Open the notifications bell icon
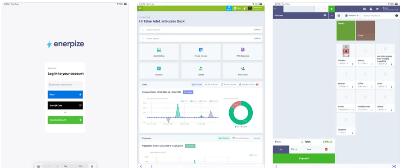This screenshot has height=168, width=403. pyautogui.click(x=245, y=8)
